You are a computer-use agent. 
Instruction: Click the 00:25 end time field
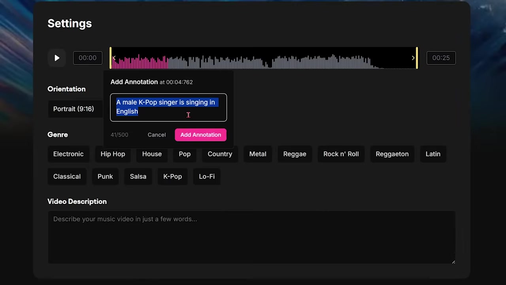[441, 58]
